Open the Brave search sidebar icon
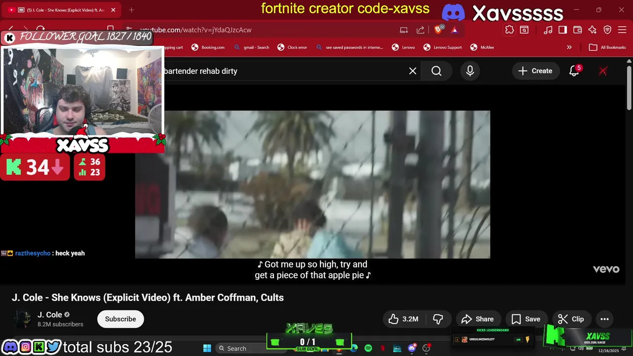 click(x=524, y=30)
